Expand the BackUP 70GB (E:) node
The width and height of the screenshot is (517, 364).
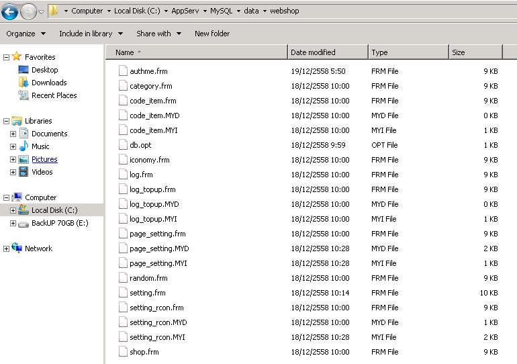point(13,223)
